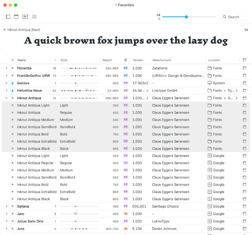Toggle activation dot for Julius Sans One
Image resolution: width=252 pixels, height=235 pixels.
(13, 222)
